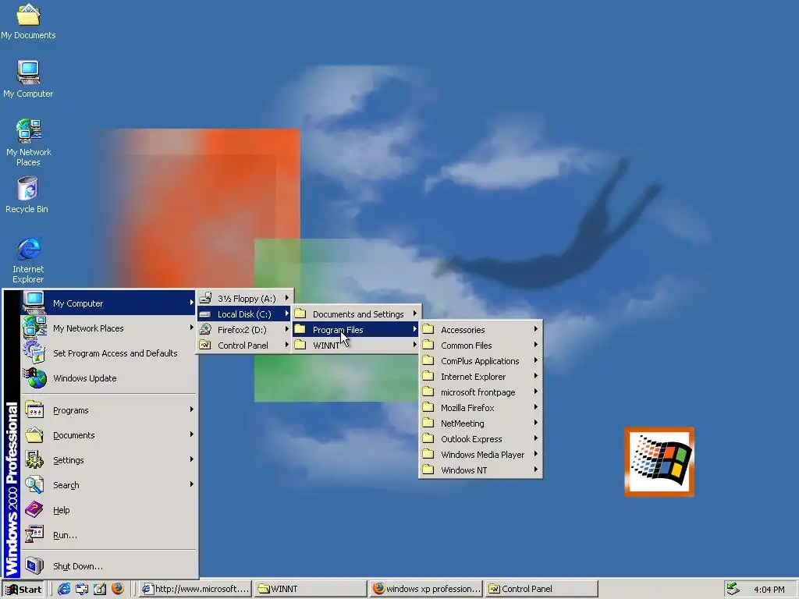Choose Run... from the Start menu
This screenshot has width=799, height=599.
pos(108,535)
